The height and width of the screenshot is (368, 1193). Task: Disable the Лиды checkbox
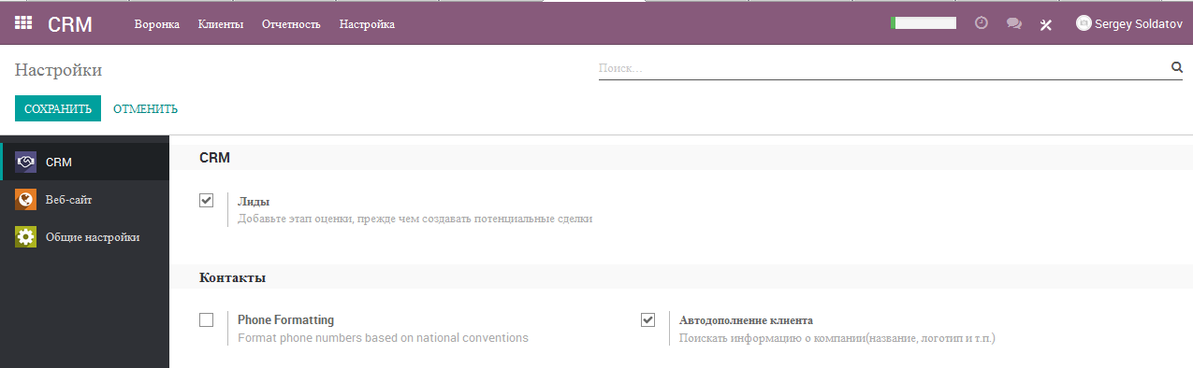(x=207, y=200)
